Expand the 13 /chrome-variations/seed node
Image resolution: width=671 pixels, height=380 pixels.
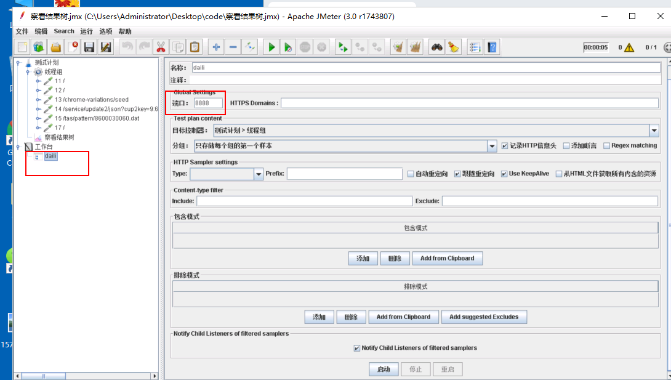[x=39, y=100]
